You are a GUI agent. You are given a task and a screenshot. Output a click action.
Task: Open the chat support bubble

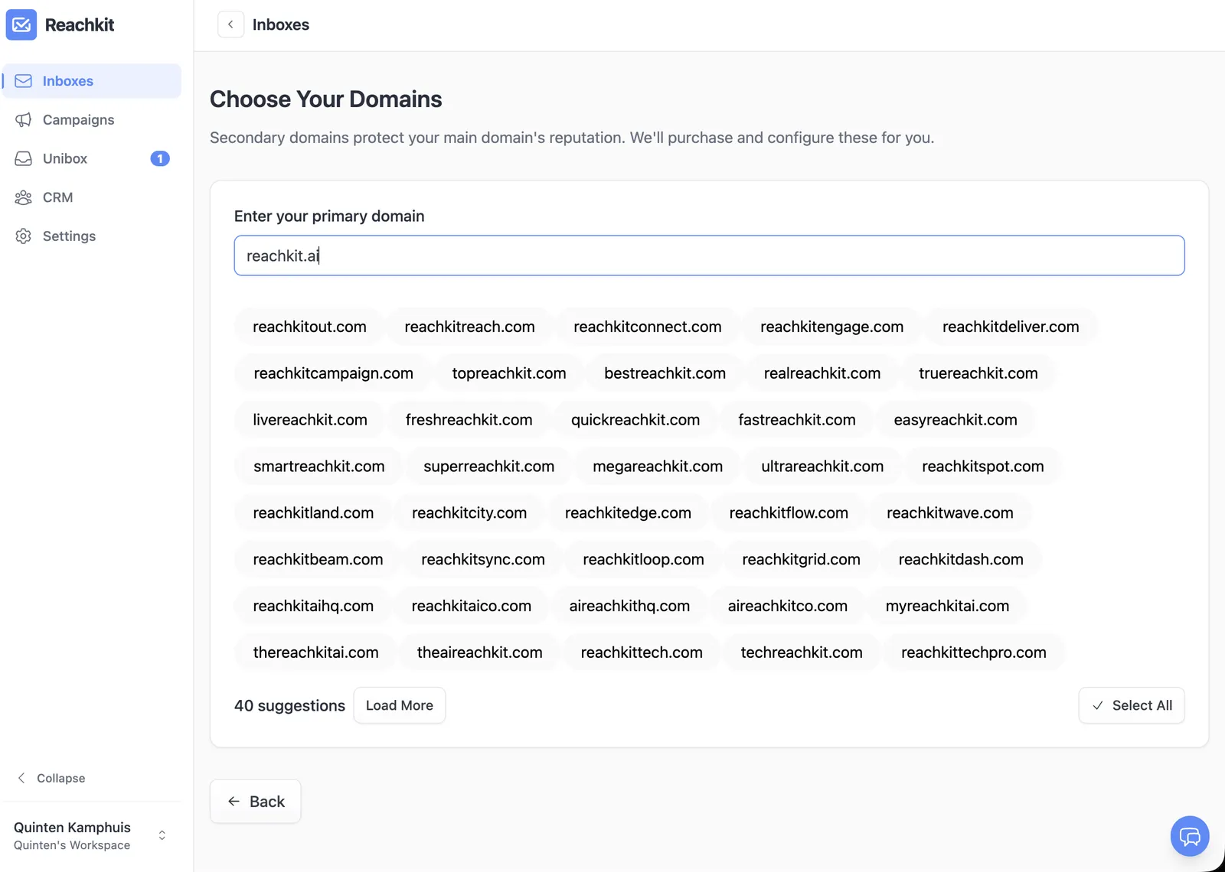1190,836
